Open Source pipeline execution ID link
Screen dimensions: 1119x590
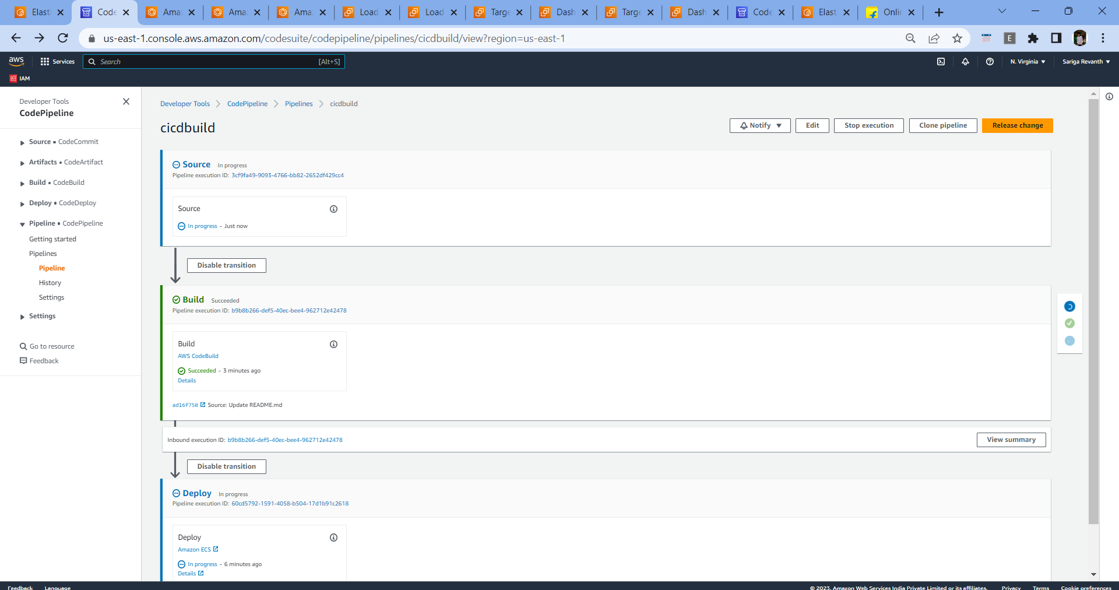[x=287, y=175]
